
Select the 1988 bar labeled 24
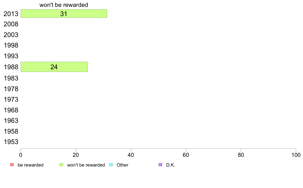54,67
